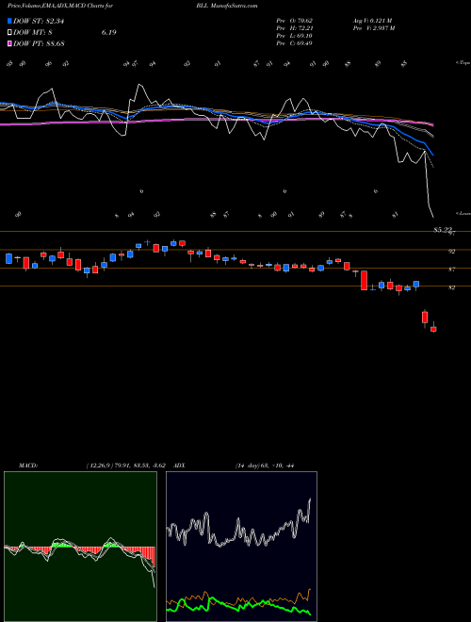Click the end of the thick blue EMA line
The height and width of the screenshot is (622, 471).
(x=432, y=155)
